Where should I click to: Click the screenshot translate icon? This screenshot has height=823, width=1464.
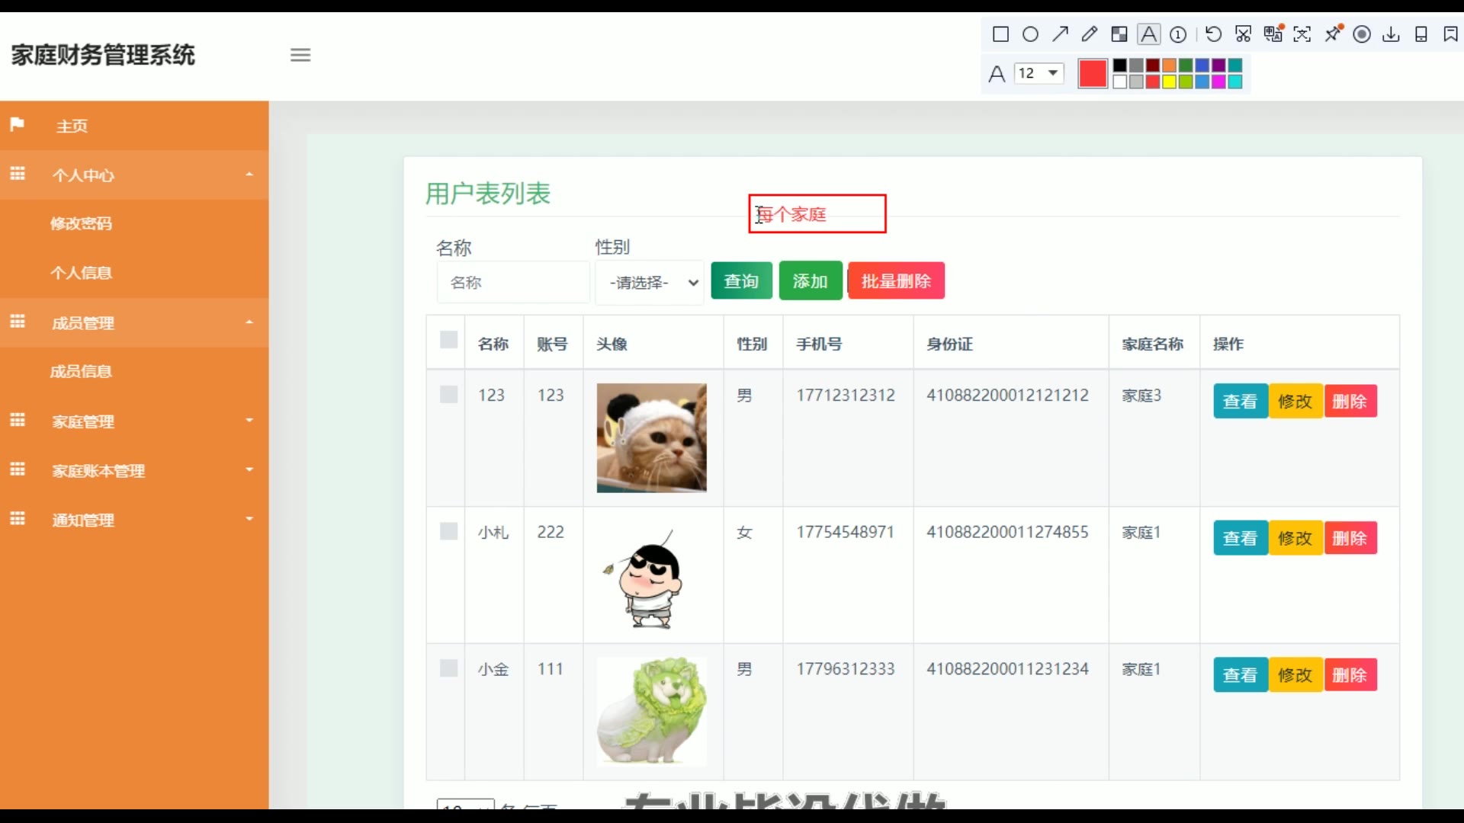1273,34
